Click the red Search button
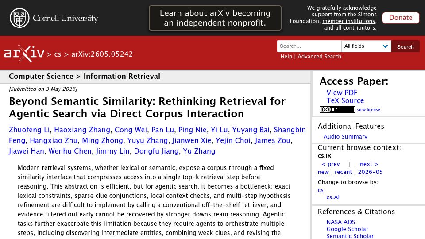425x239 pixels. point(405,46)
